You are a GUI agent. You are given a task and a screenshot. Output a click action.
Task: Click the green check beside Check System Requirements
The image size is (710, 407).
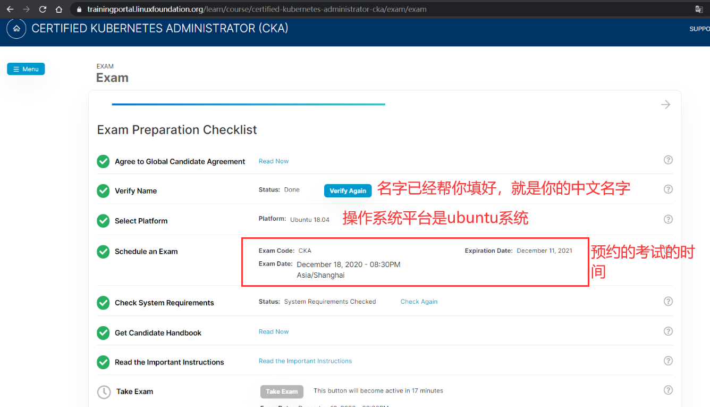point(103,303)
